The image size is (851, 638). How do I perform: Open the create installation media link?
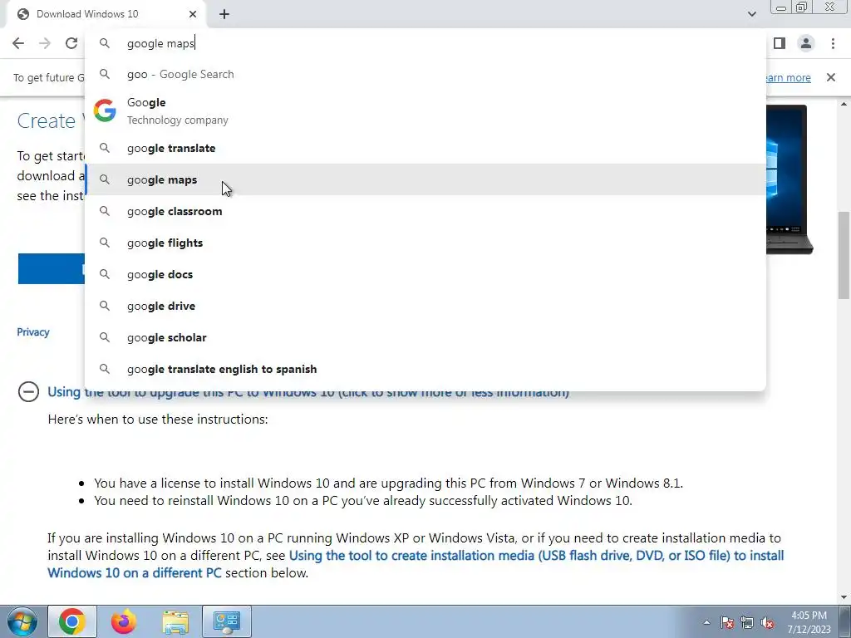[x=416, y=564]
